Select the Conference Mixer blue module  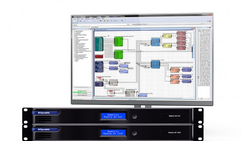(156, 64)
